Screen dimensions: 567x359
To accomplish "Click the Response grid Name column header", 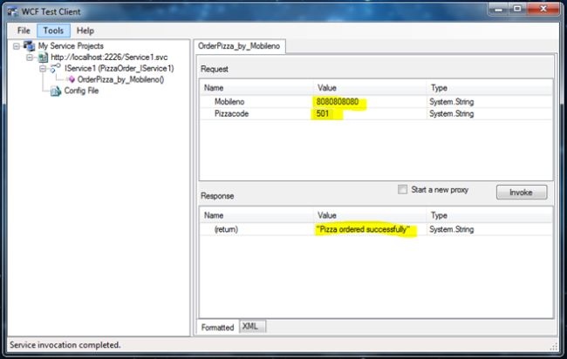I will tap(256, 215).
